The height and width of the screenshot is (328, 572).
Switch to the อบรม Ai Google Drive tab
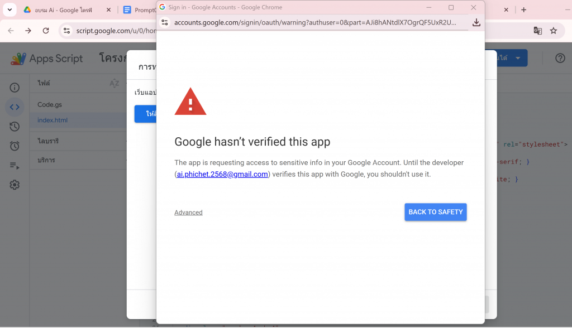(x=61, y=10)
